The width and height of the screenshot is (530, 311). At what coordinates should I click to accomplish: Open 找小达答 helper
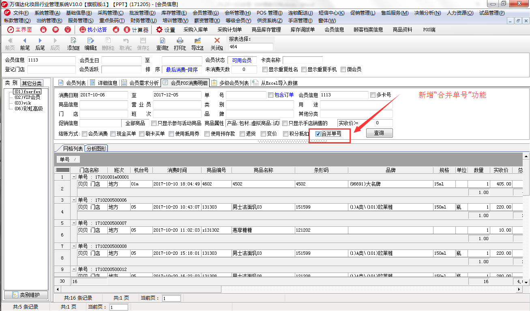(93, 30)
